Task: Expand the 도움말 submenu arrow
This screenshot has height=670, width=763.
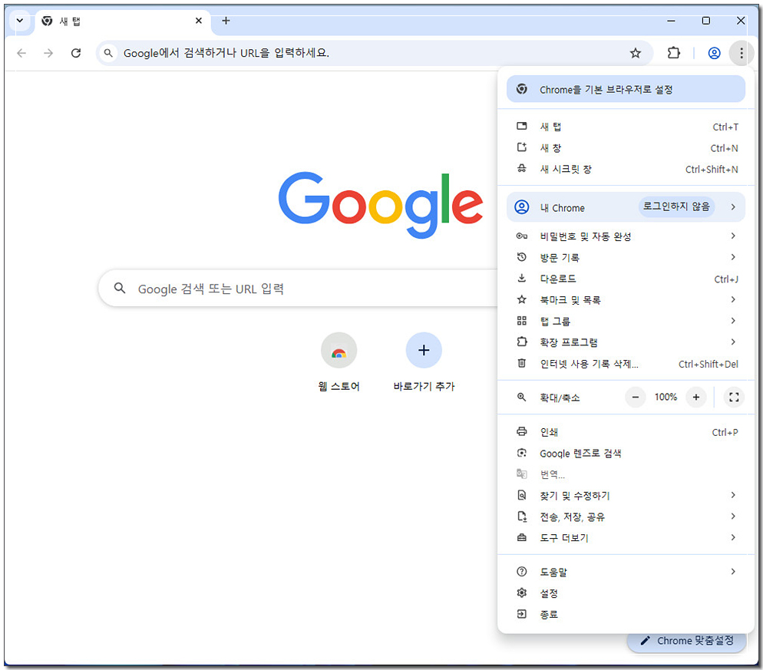Action: 733,571
